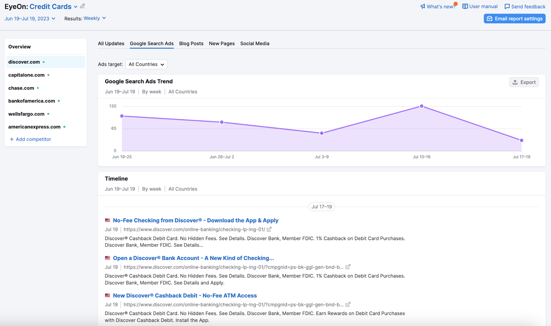
Task: Expand the Jun 19–Jul 19, 2023 date range
Action: (30, 19)
